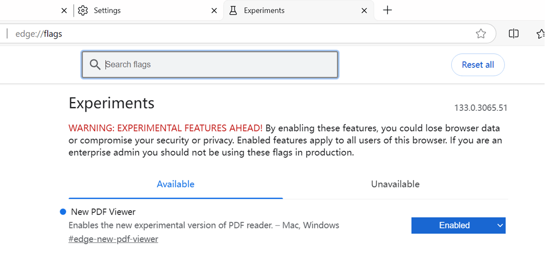Switch to the Unavailable tab

click(x=395, y=184)
